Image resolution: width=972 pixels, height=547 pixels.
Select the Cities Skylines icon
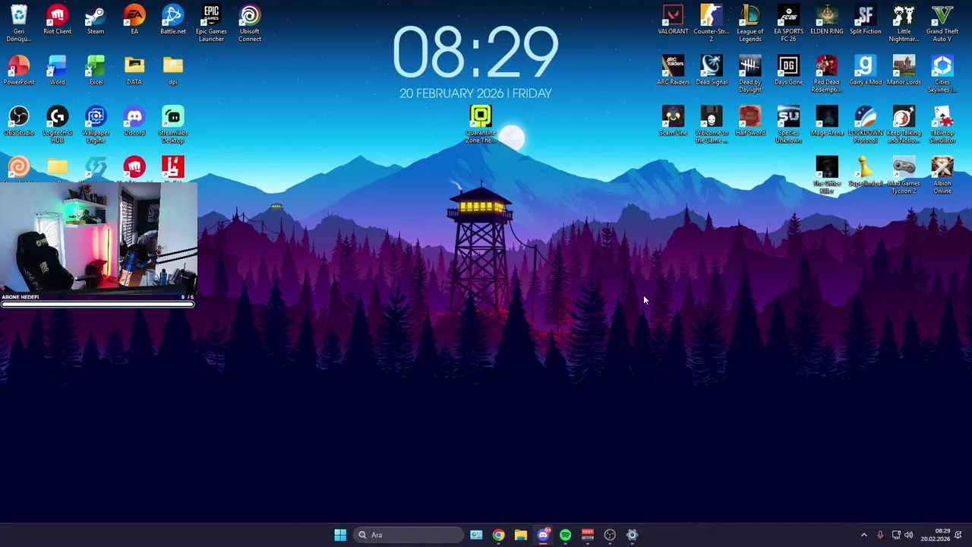click(x=942, y=74)
